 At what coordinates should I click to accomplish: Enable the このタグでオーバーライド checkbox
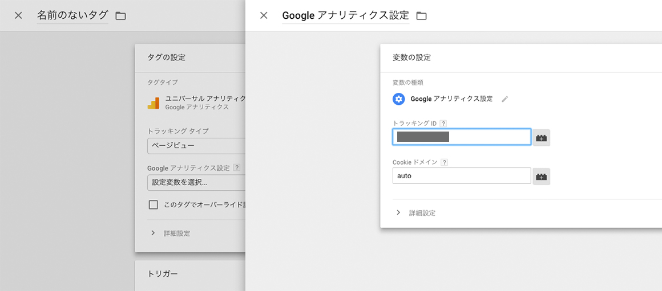point(153,205)
